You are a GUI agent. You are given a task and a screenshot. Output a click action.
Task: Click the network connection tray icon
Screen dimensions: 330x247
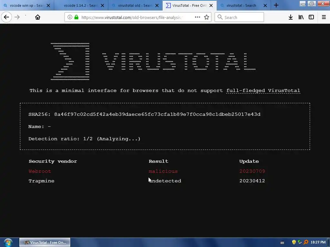[300, 242]
